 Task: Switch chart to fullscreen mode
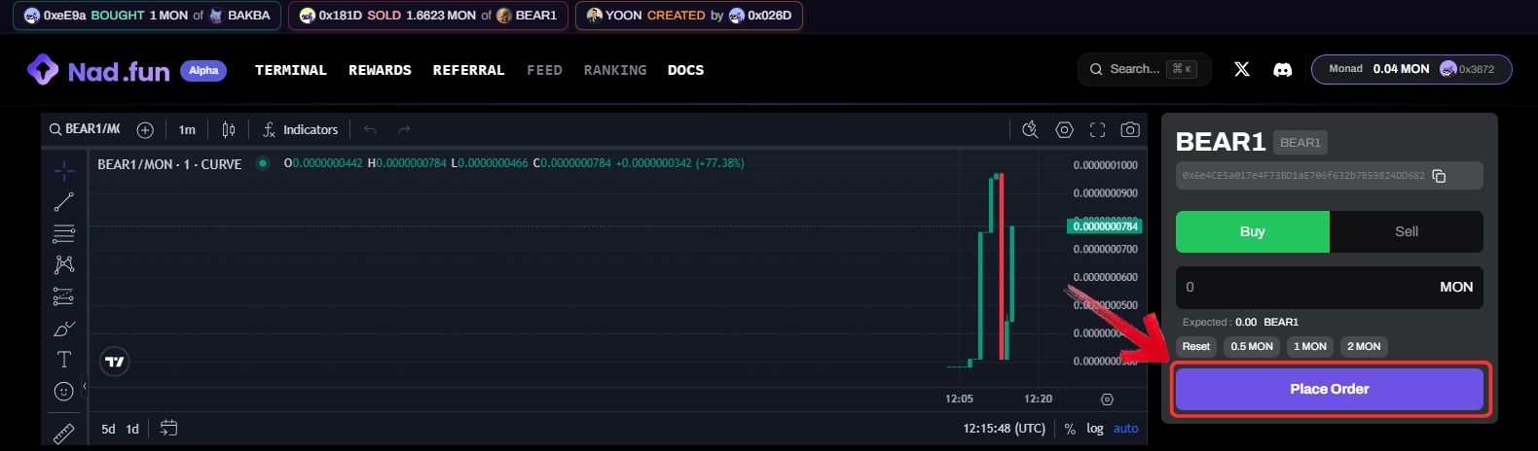1098,129
